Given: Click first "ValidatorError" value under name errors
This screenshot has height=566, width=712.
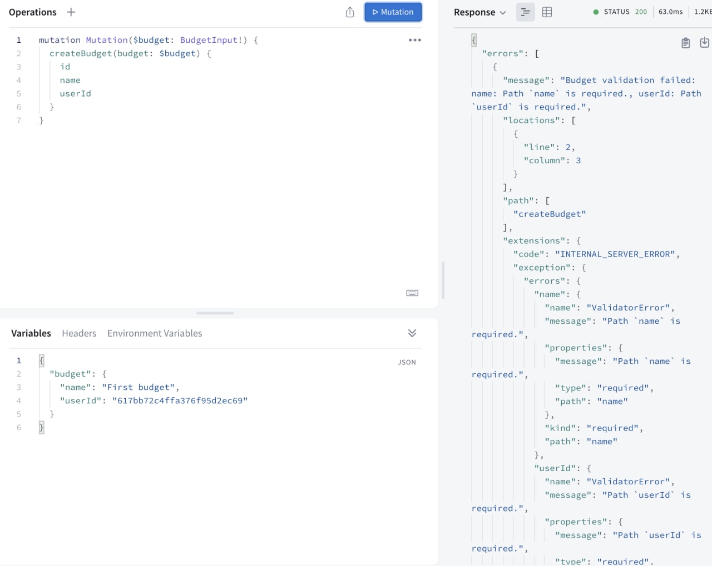Looking at the screenshot, I should click(628, 307).
